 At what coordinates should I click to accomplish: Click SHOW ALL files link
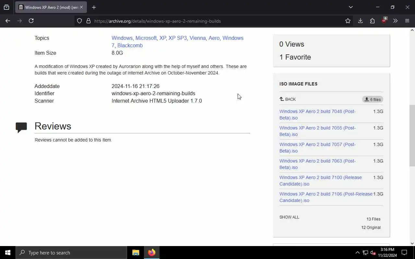tap(289, 217)
